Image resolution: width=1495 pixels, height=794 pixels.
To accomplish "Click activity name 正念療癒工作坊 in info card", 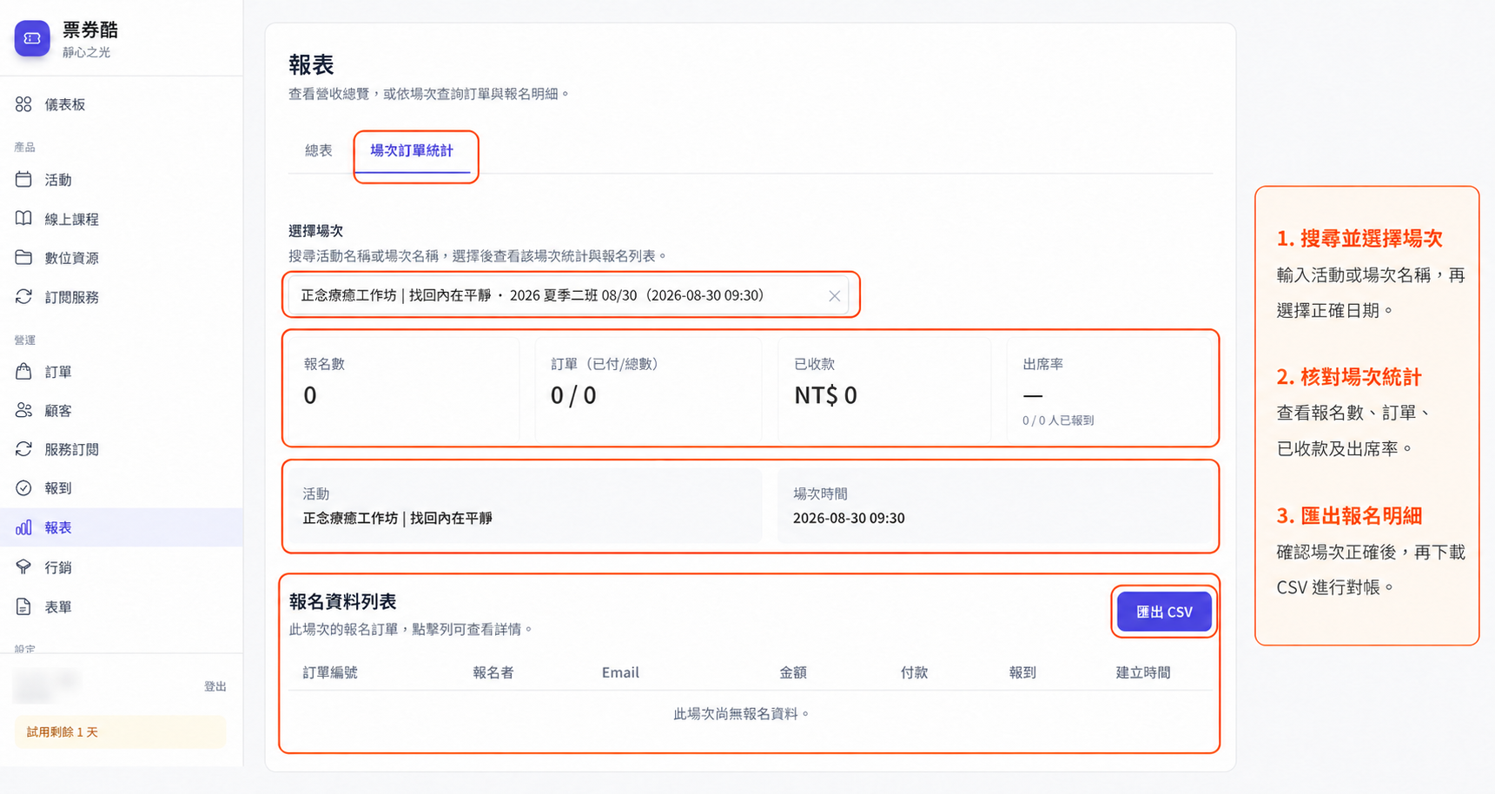I will (397, 518).
